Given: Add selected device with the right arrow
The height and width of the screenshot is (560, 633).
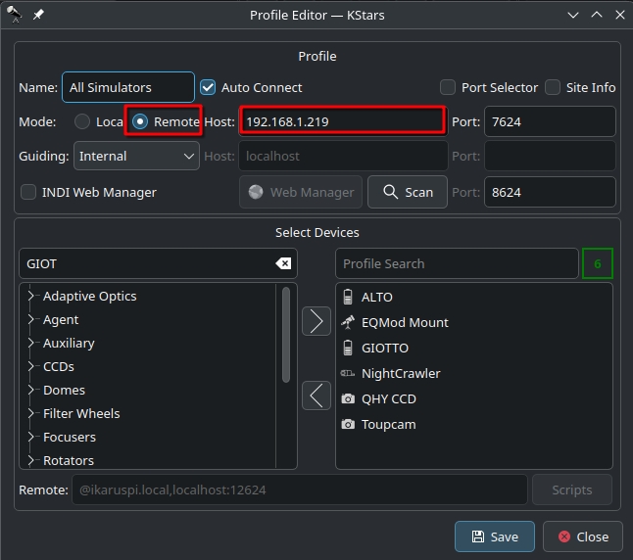Looking at the screenshot, I should tap(316, 321).
